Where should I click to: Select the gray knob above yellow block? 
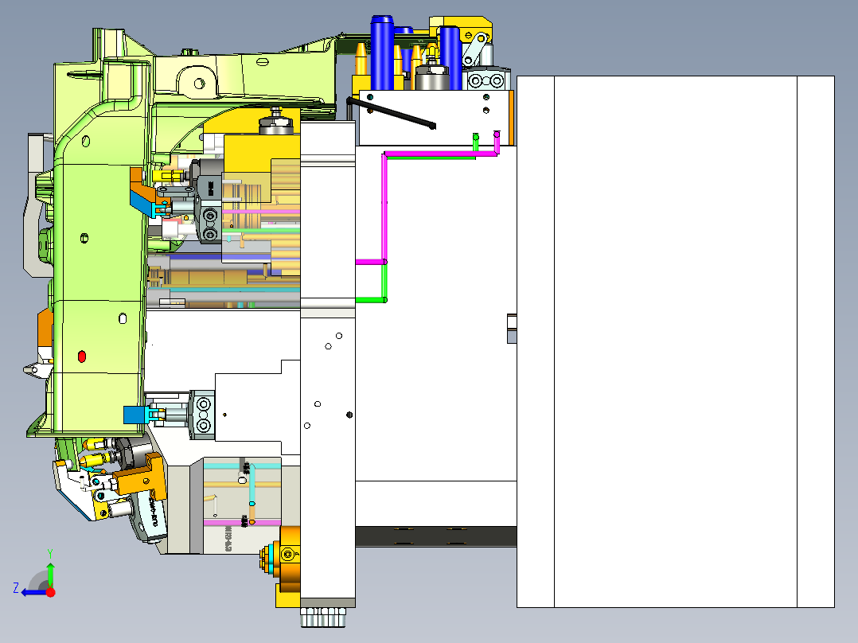pos(277,123)
